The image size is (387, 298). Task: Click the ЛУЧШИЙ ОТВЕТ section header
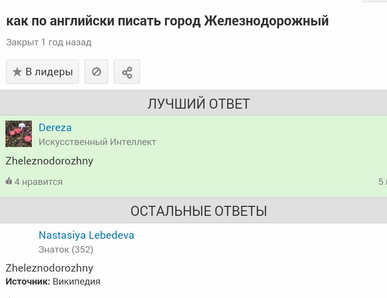click(193, 103)
